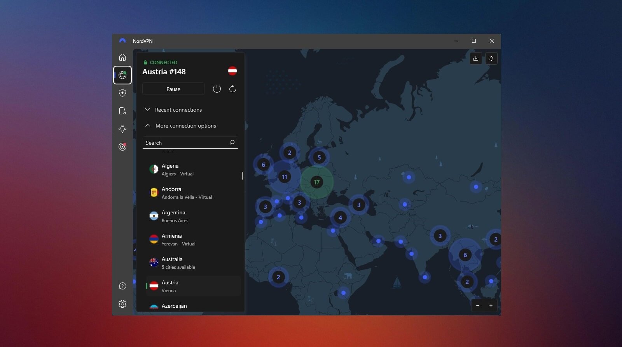
Task: Click the power disconnect icon
Action: pyautogui.click(x=217, y=89)
